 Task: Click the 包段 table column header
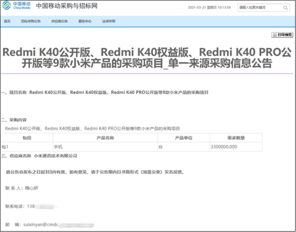coord(27,138)
